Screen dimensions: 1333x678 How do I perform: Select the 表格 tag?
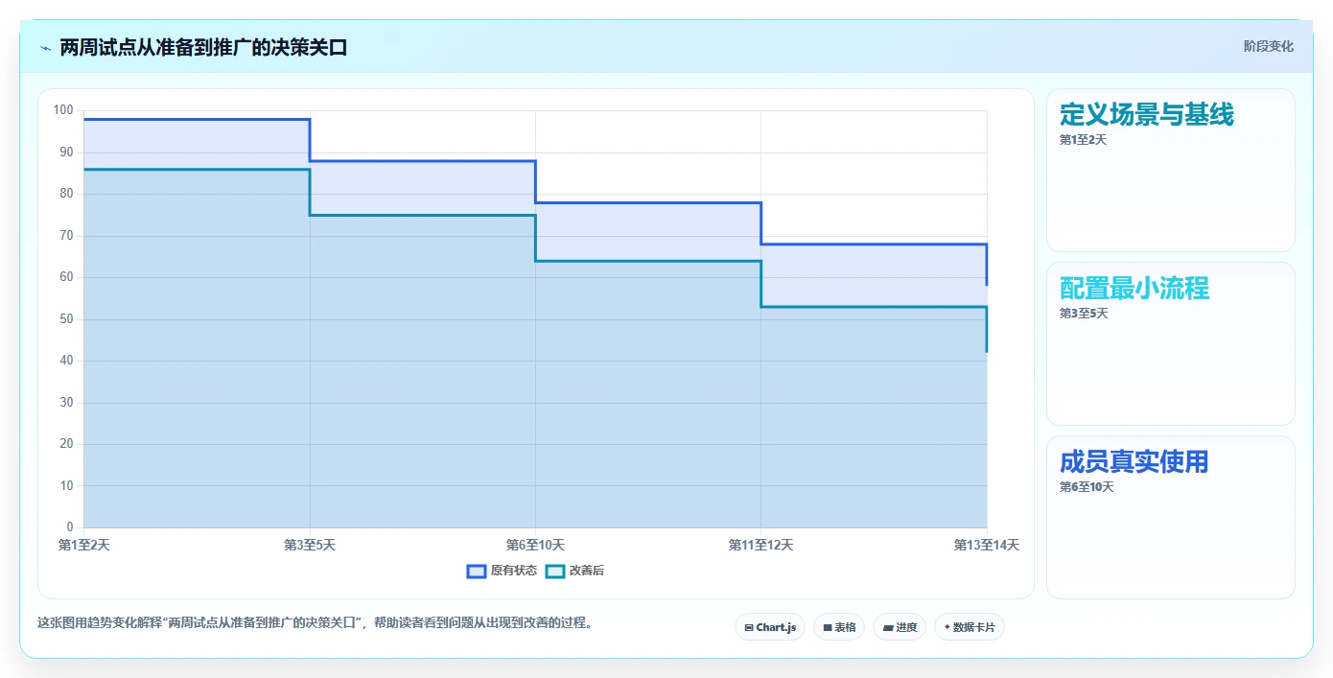tap(839, 627)
